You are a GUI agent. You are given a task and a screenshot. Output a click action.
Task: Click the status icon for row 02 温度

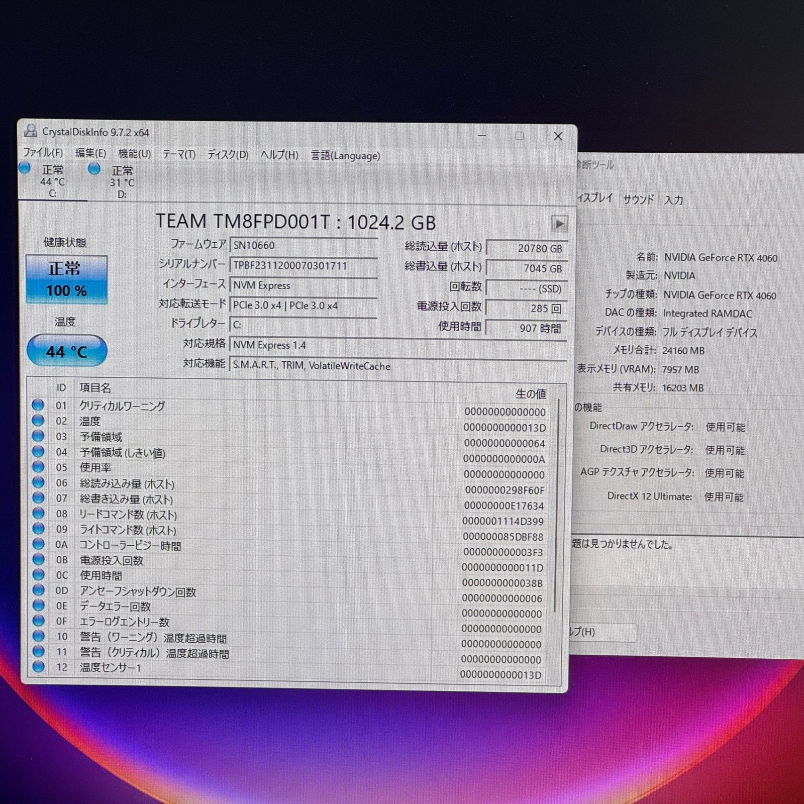pos(38,421)
